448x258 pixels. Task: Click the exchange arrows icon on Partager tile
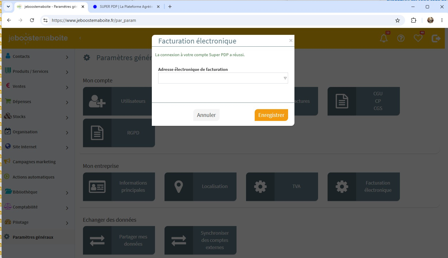pyautogui.click(x=97, y=240)
